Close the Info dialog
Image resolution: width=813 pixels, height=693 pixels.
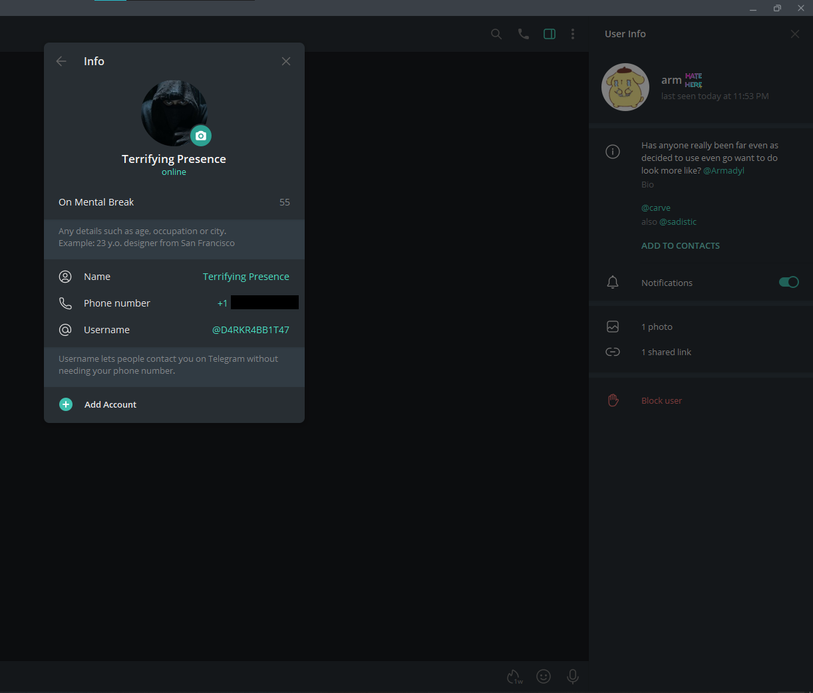(286, 61)
